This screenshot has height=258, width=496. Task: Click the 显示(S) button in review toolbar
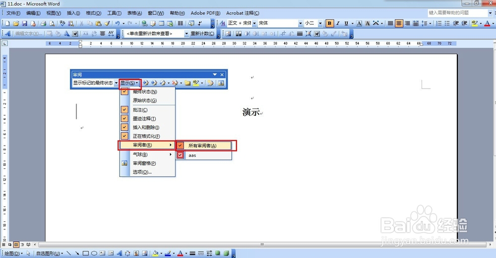[x=129, y=83]
